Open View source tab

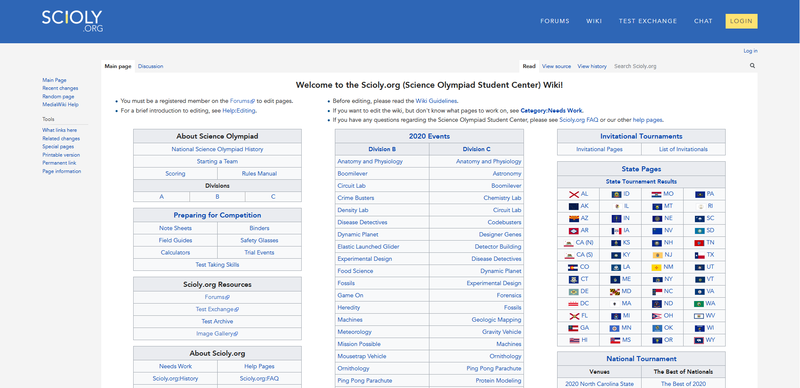pyautogui.click(x=556, y=66)
